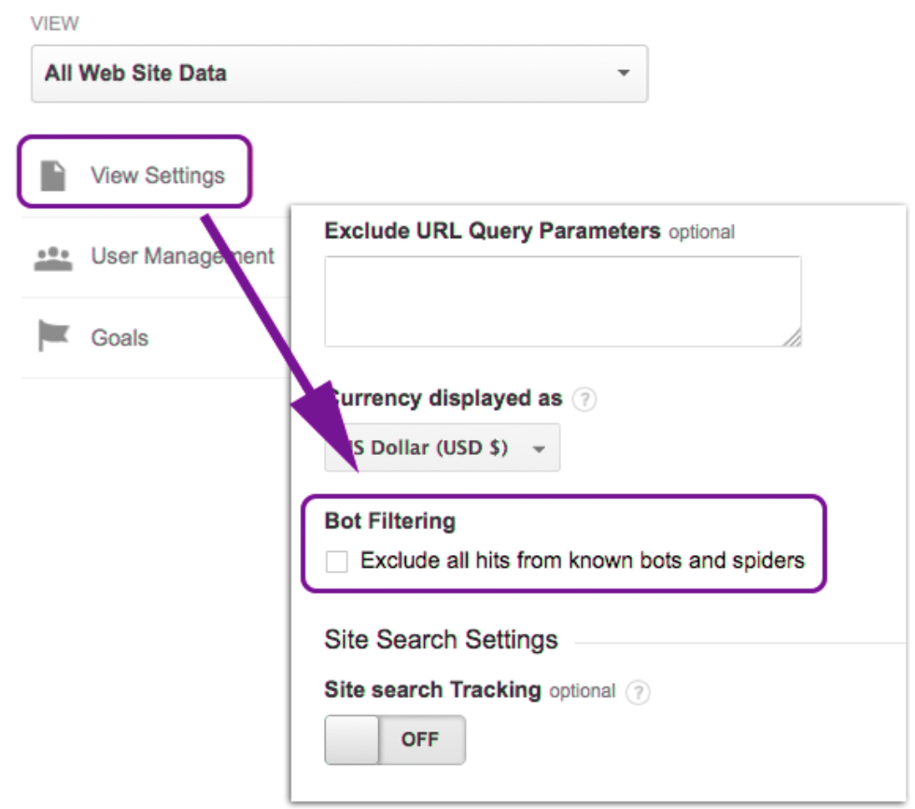915x809 pixels.
Task: Enable the Bot Filtering checkbox
Action: tap(336, 561)
